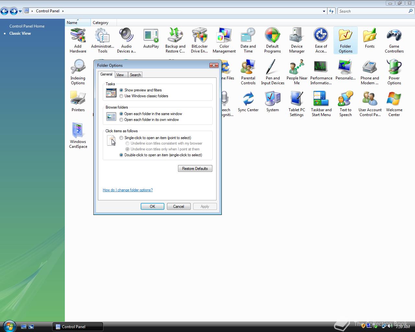
Task: Switch to the Search tab
Action: (x=135, y=75)
